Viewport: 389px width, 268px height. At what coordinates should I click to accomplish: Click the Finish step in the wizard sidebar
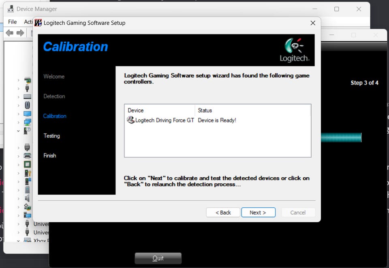pos(49,155)
